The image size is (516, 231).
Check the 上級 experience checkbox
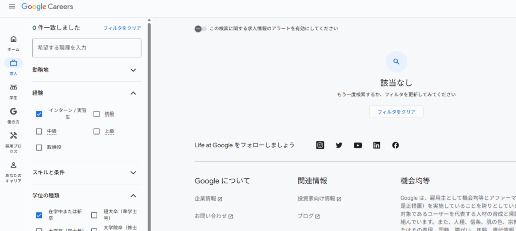(96, 131)
